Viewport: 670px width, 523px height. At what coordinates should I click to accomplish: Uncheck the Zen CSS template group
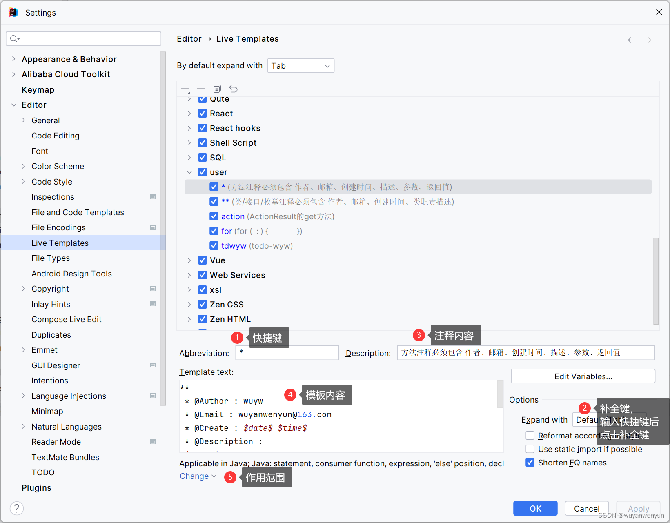click(x=203, y=305)
